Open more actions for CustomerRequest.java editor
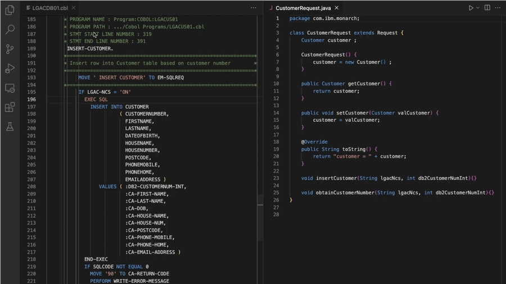 (498, 8)
